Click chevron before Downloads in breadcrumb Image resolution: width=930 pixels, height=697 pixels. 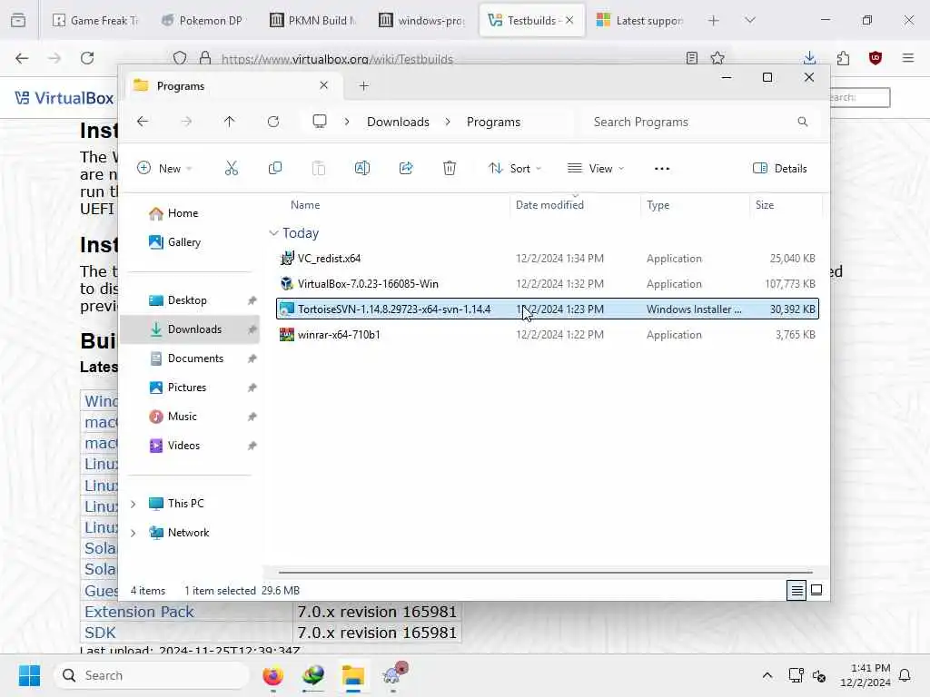point(347,122)
